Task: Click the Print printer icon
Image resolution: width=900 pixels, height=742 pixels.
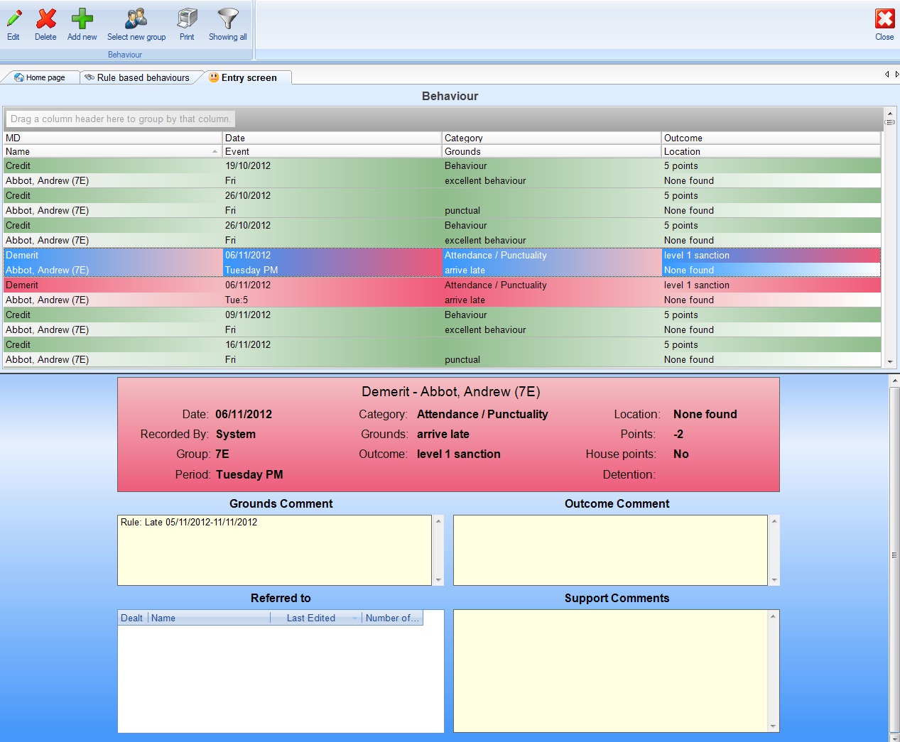Action: 187,18
